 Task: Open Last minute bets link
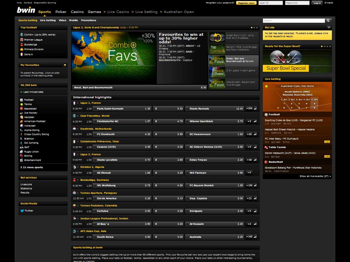click(33, 92)
